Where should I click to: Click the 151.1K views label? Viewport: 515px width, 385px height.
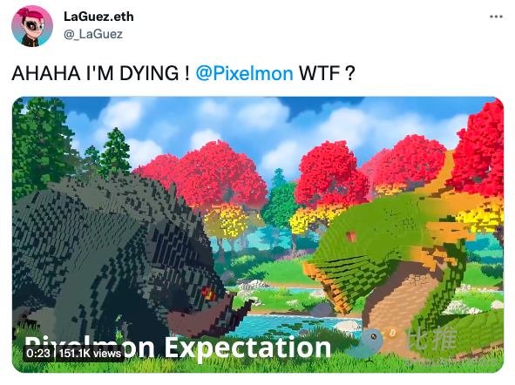[x=91, y=353]
